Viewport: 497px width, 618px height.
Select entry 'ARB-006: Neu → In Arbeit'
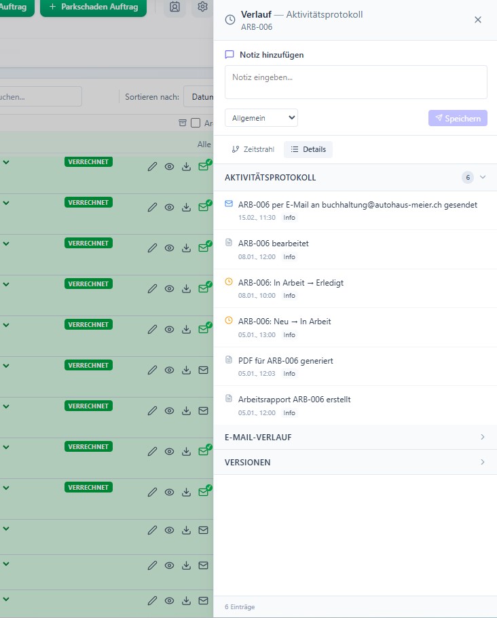(x=355, y=328)
